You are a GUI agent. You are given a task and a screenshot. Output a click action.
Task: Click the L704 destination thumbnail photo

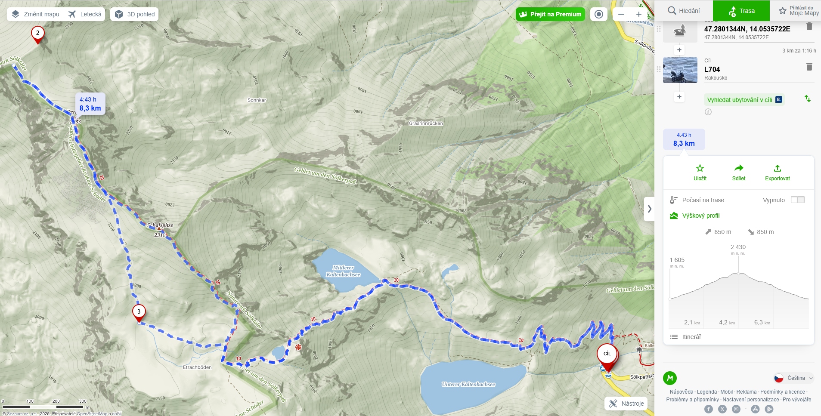click(x=680, y=70)
